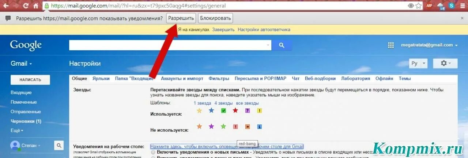Bookmark page with the star icon

[418, 6]
